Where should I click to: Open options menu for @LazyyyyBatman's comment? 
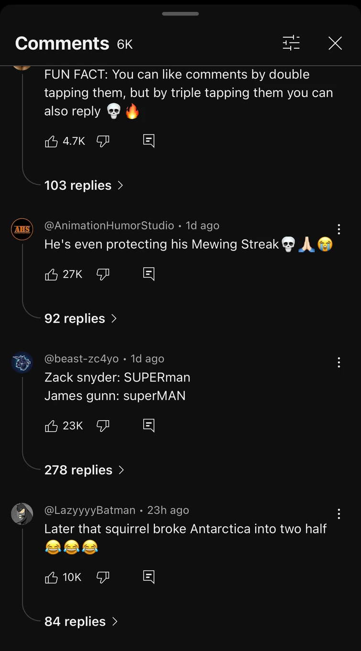pyautogui.click(x=339, y=514)
